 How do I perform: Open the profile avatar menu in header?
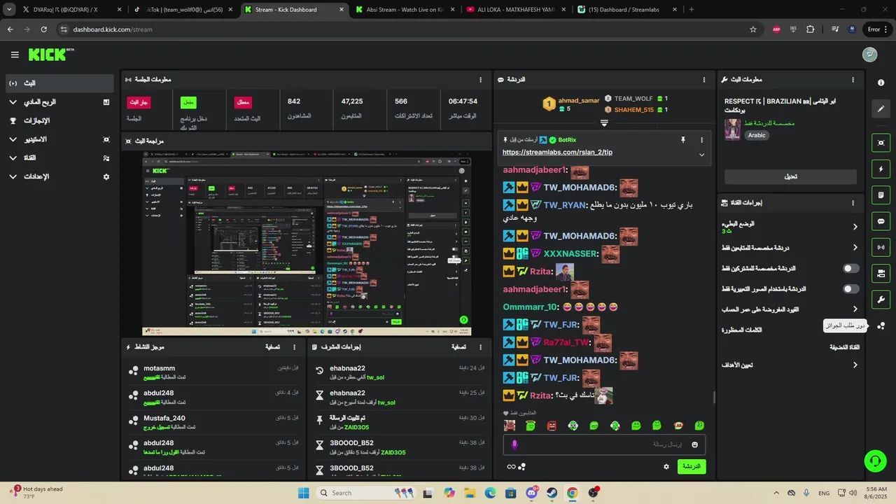(x=869, y=55)
